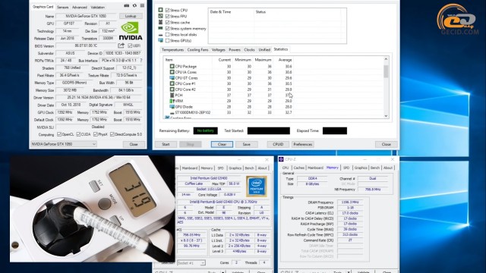Uncheck the Stress system memory checkbox

click(167, 29)
